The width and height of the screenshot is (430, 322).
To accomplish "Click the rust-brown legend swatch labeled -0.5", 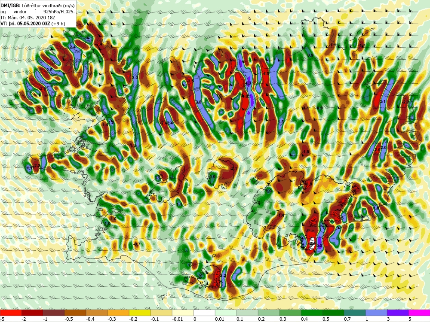I will [75, 313].
